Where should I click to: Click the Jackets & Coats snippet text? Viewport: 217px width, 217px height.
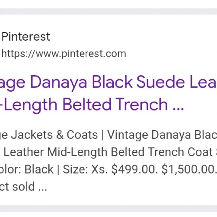click(54, 135)
